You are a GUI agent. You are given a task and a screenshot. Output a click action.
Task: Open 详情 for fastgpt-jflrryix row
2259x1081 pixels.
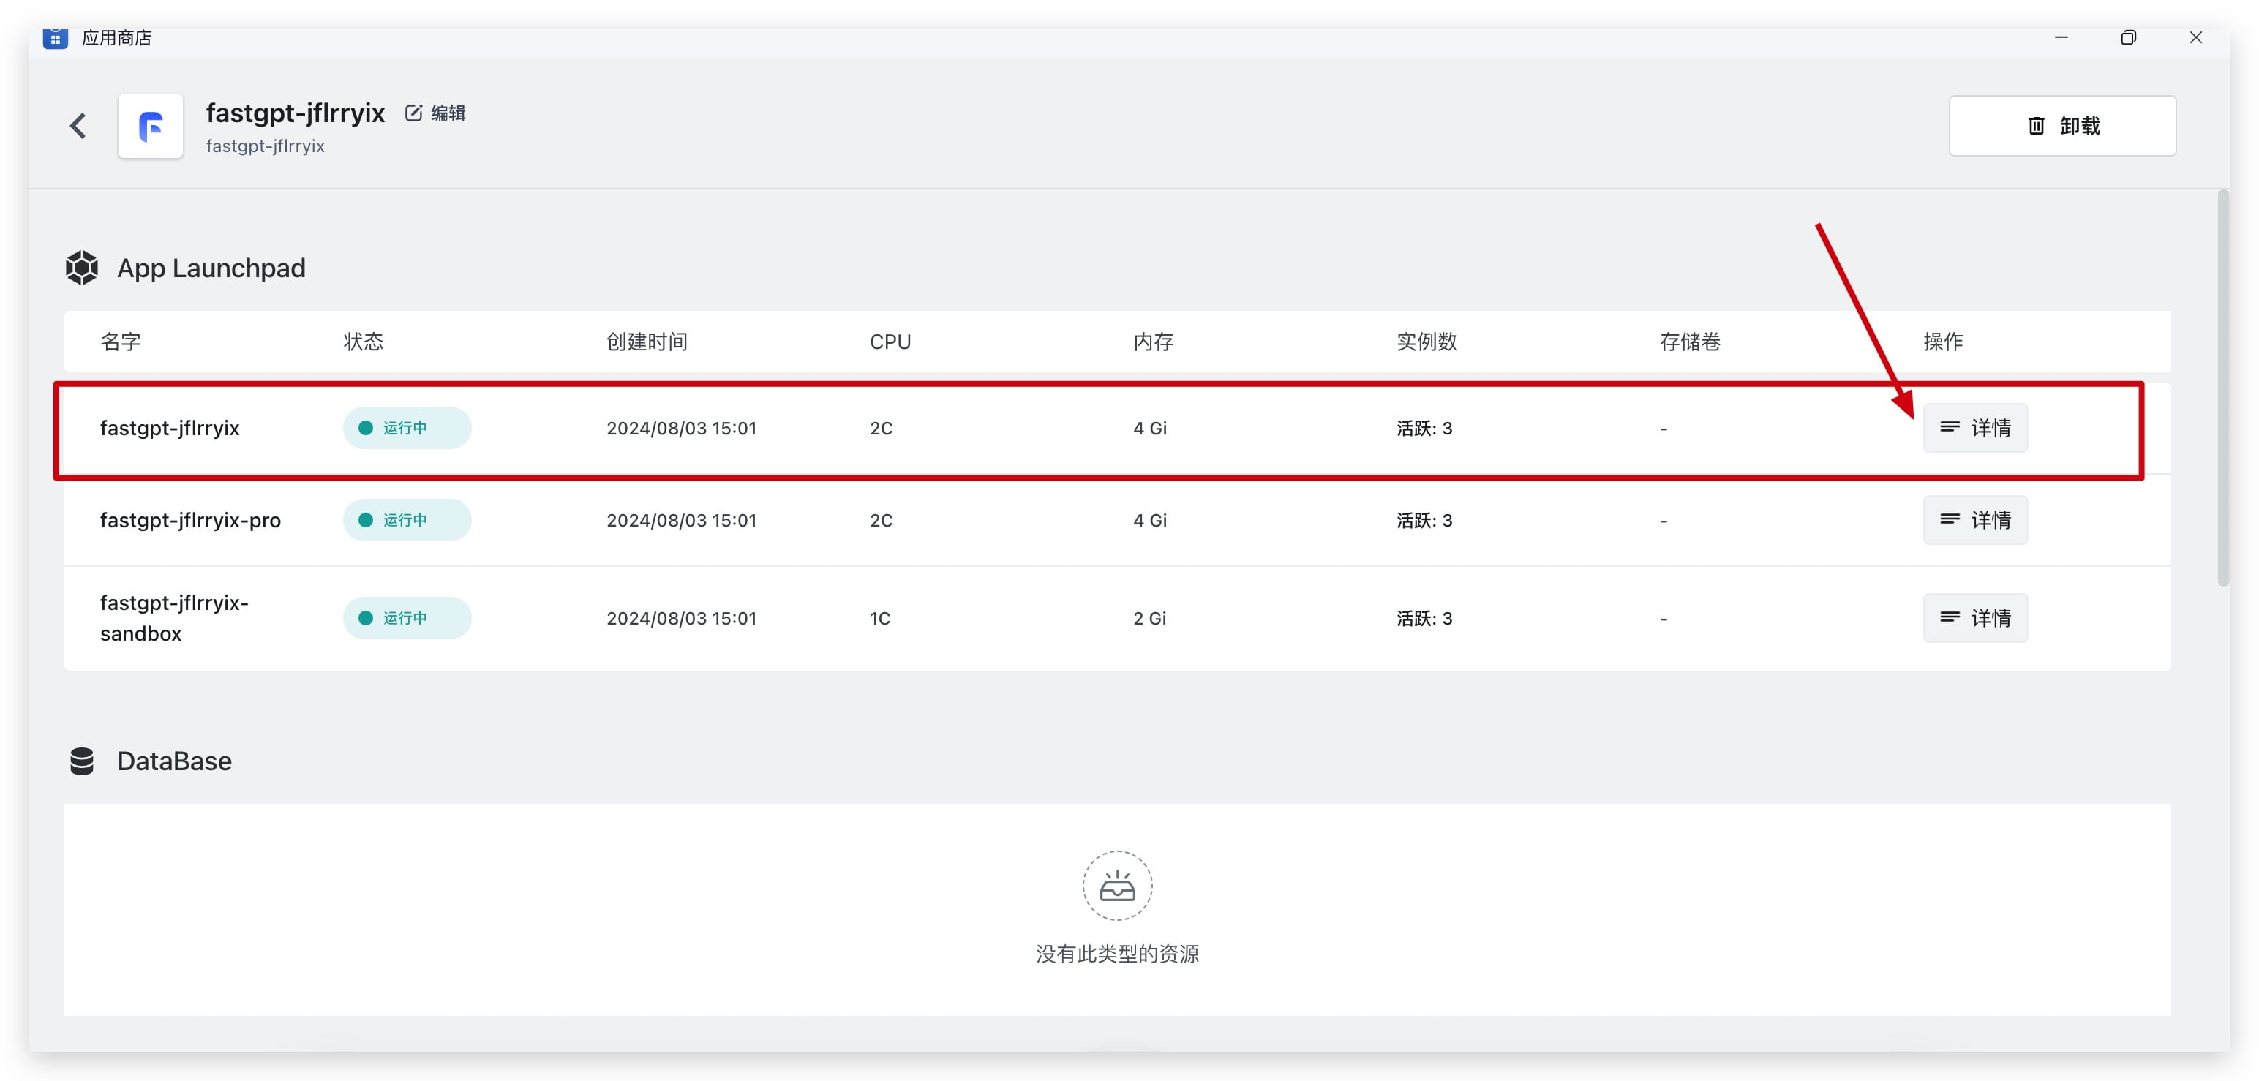[1975, 428]
